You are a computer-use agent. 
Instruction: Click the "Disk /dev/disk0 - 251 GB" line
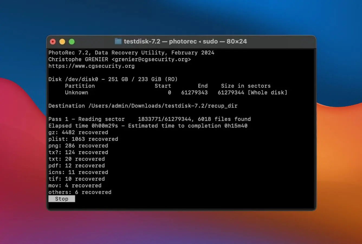coord(113,79)
